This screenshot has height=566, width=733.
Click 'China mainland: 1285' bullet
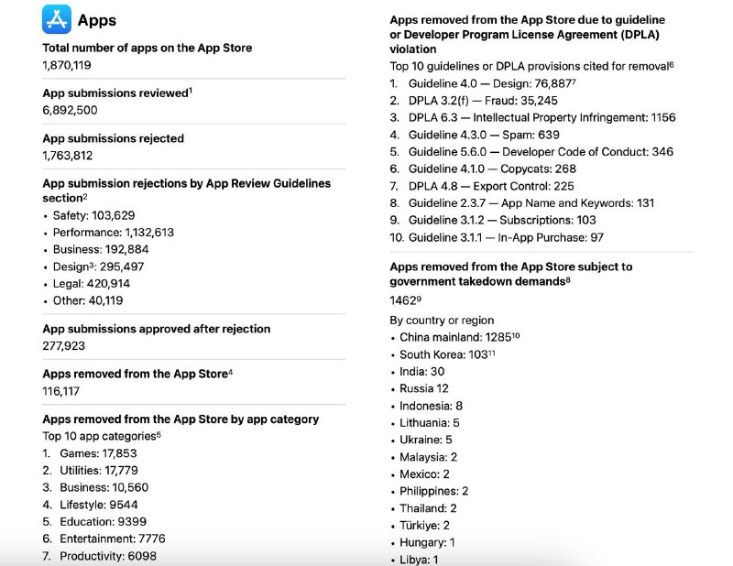455,337
